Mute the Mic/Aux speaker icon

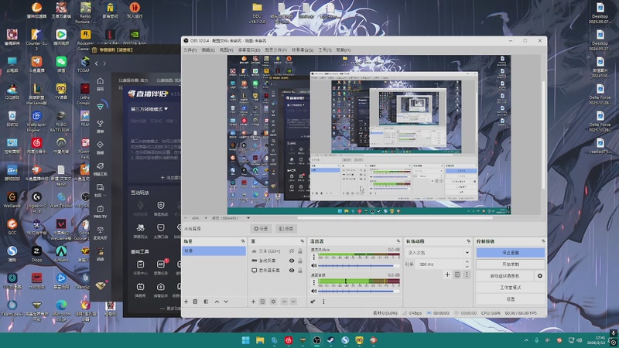click(314, 265)
